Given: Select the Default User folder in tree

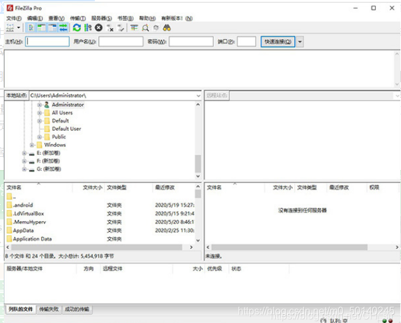Looking at the screenshot, I should click(66, 129).
